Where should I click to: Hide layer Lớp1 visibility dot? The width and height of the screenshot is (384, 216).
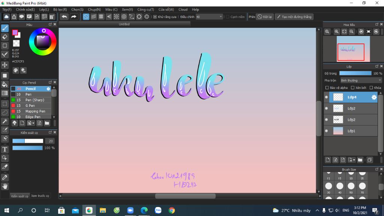click(327, 131)
